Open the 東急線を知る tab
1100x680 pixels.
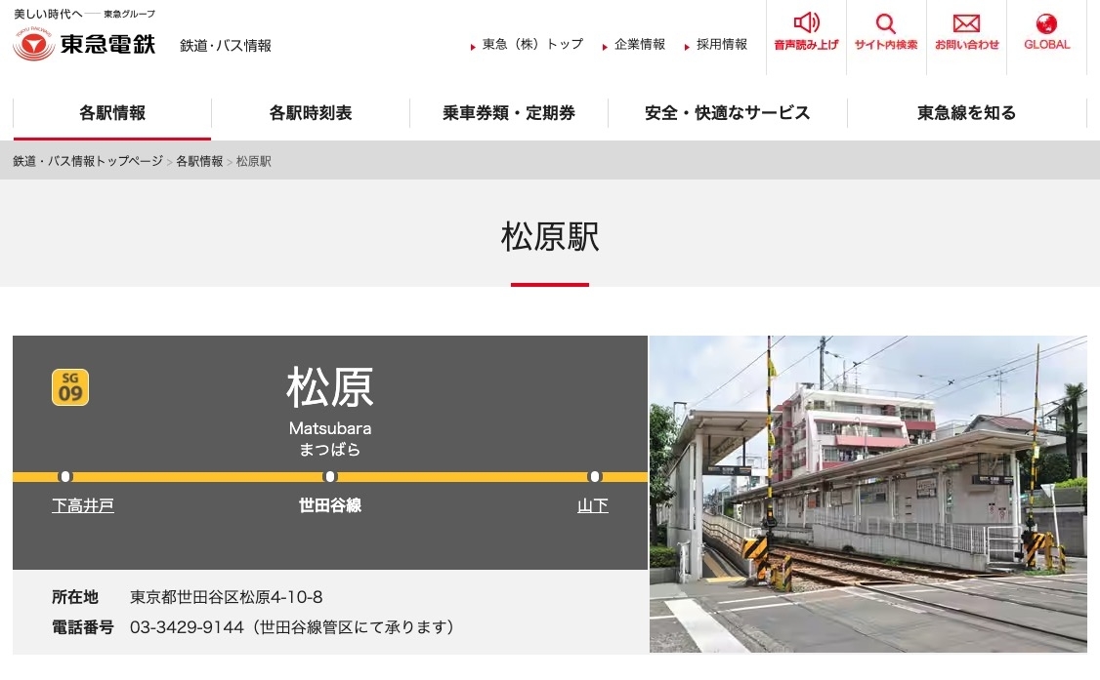[966, 113]
